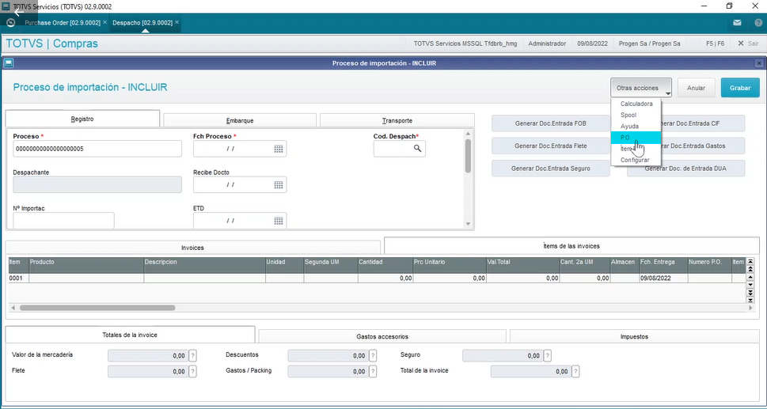The width and height of the screenshot is (767, 409).
Task: Click into the Proceso number field
Action: (97, 149)
